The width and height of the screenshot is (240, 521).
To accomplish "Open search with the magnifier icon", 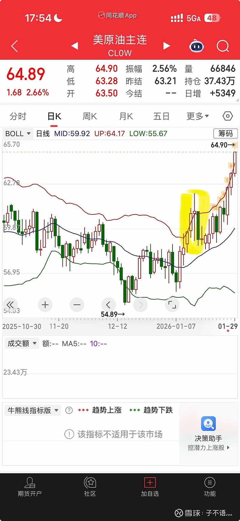I will [x=223, y=46].
